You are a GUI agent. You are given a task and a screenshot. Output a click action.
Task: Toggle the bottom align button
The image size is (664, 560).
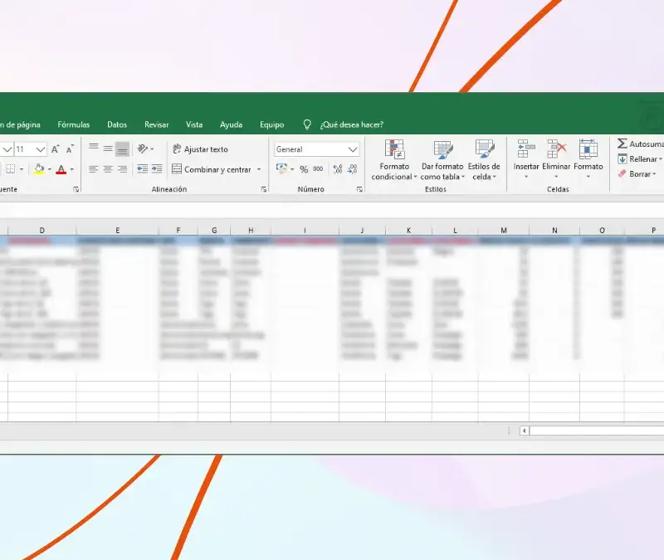(122, 149)
